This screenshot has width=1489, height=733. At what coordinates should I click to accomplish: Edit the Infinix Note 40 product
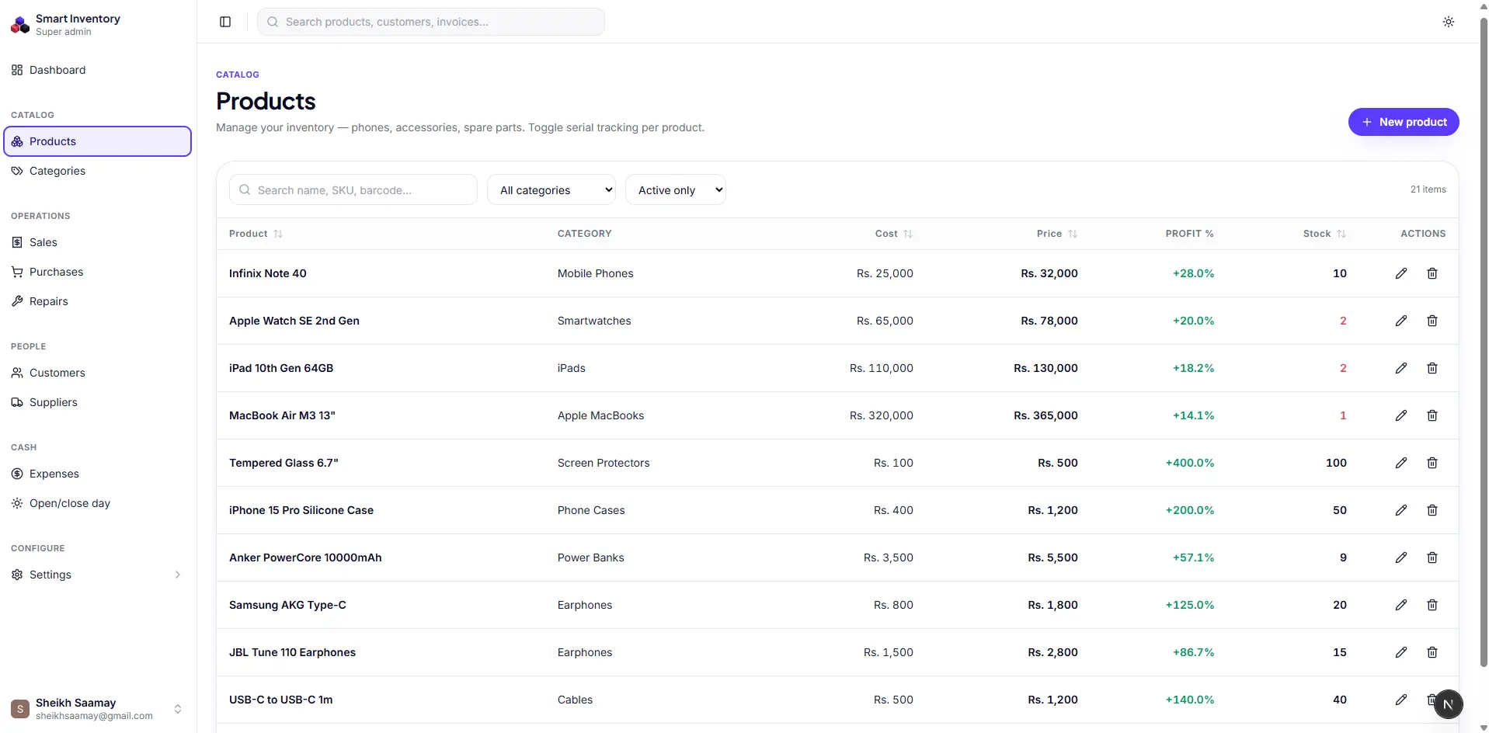pyautogui.click(x=1401, y=273)
